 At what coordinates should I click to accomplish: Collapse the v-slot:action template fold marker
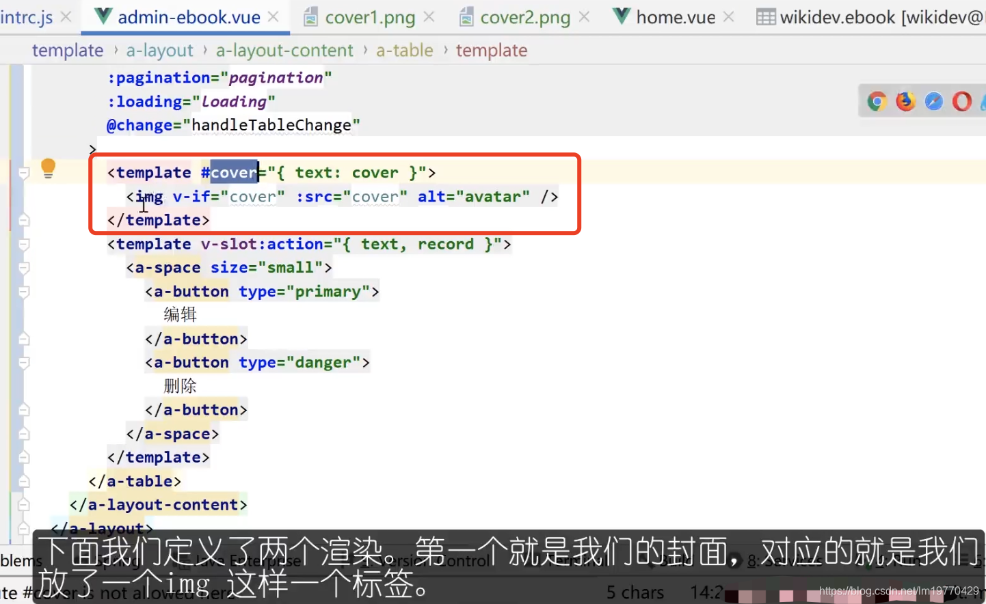[x=24, y=244]
